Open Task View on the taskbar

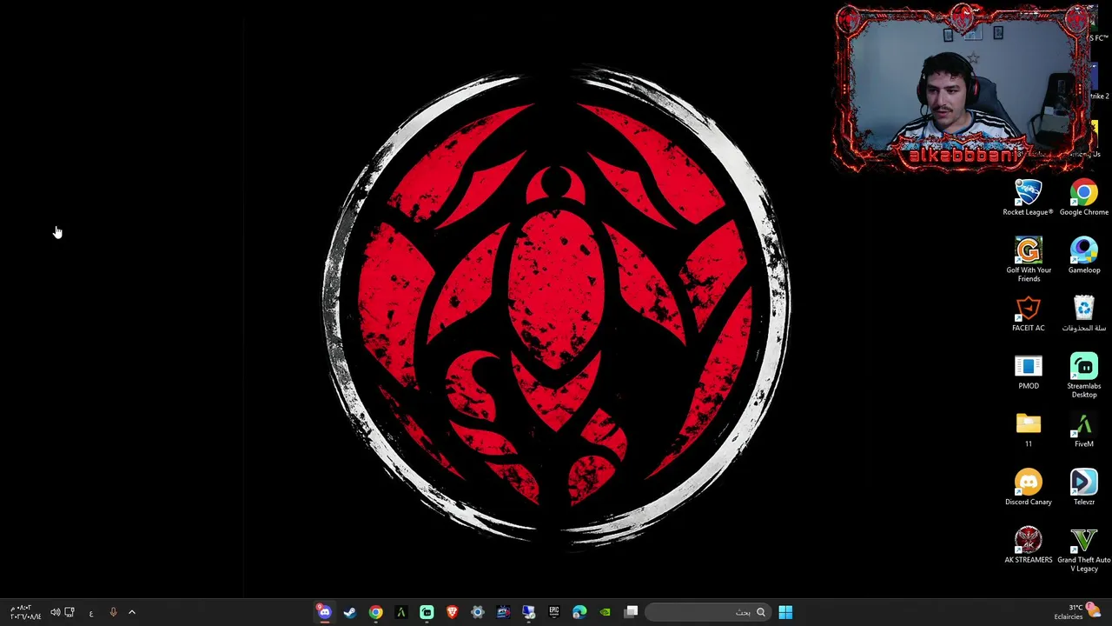632,612
